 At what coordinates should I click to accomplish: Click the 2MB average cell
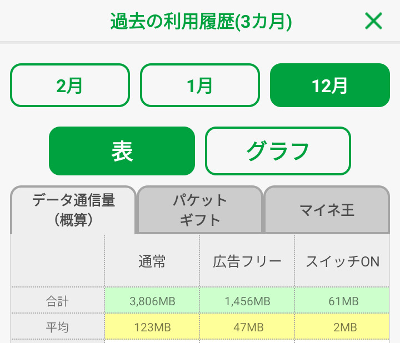tap(343, 327)
